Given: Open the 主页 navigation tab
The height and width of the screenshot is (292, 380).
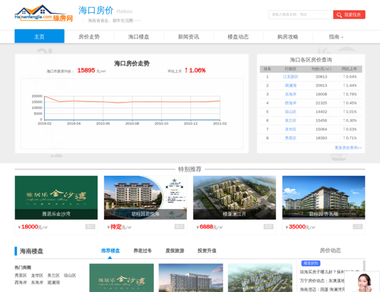Looking at the screenshot, I should click(x=39, y=36).
